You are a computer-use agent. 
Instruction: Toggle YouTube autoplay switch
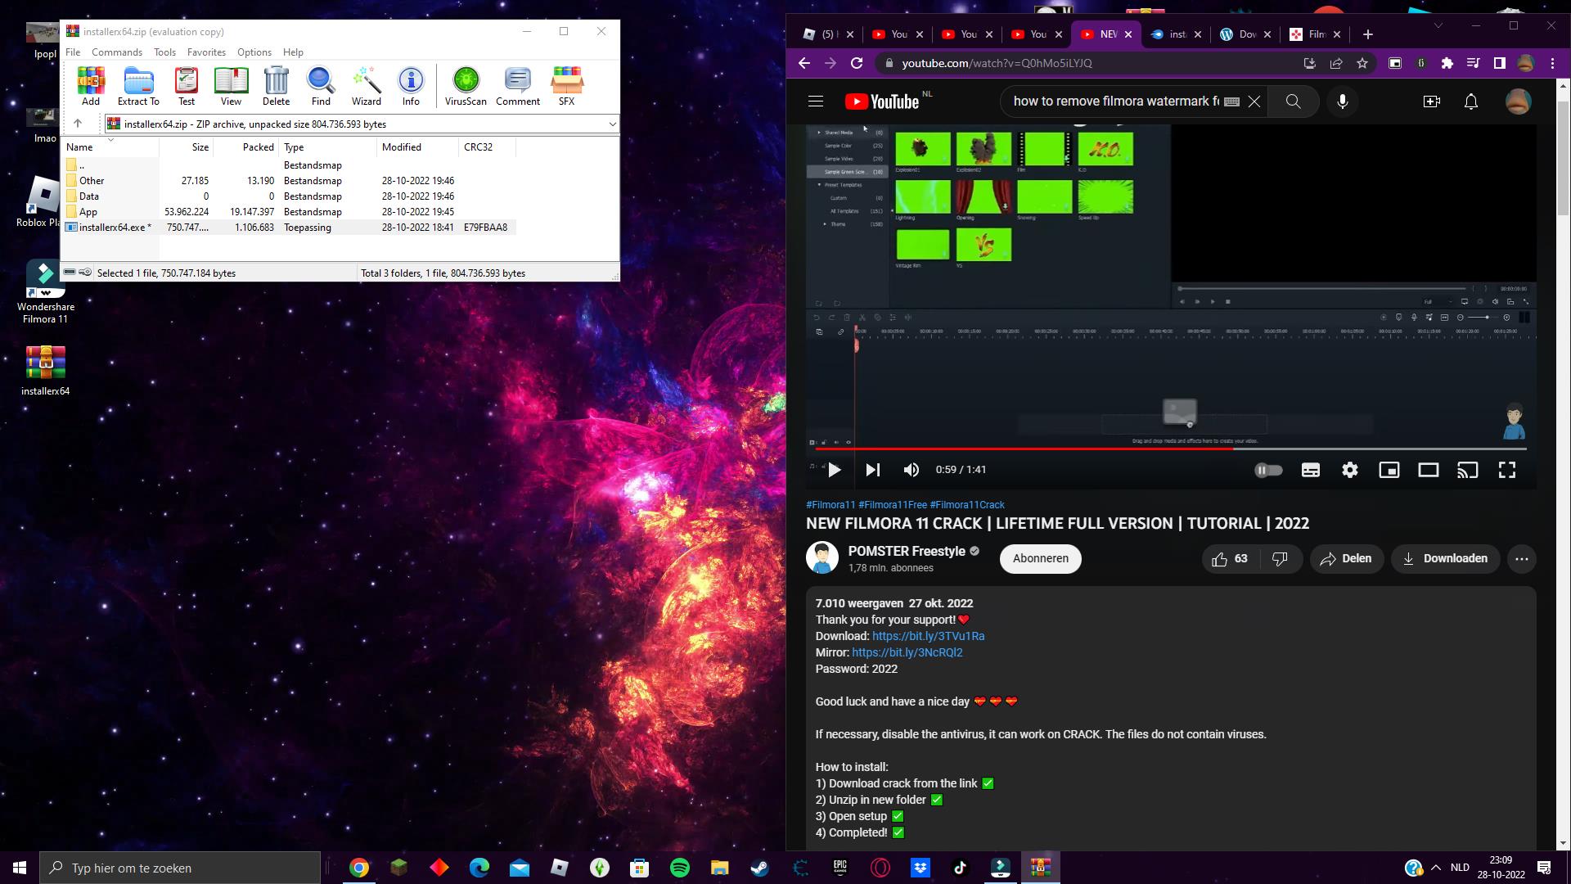tap(1268, 470)
